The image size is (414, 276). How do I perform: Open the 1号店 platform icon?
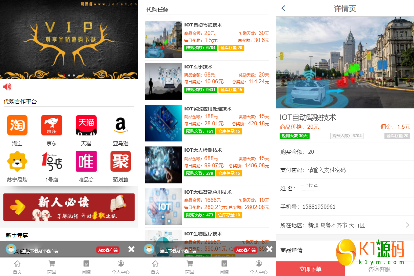[x=52, y=162]
